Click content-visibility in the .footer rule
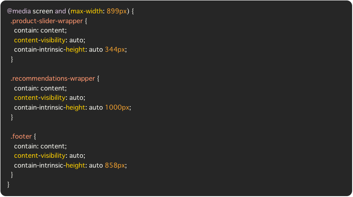The width and height of the screenshot is (353, 197). pyautogui.click(x=40, y=156)
